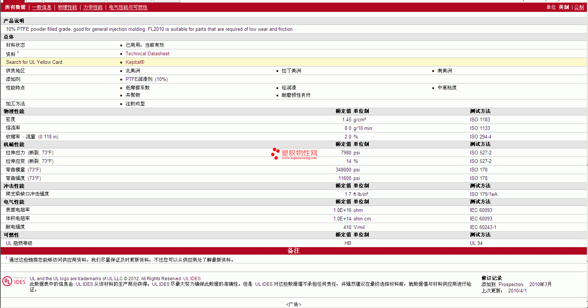
Task: Open the ISO 179/1eA test method
Action: (483, 194)
